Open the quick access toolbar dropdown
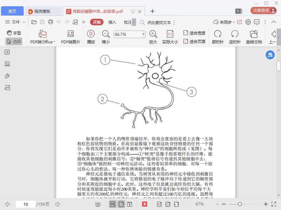The height and width of the screenshot is (210, 281). (x=83, y=22)
